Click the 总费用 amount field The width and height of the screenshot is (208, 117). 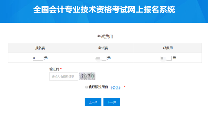[x=166, y=58]
